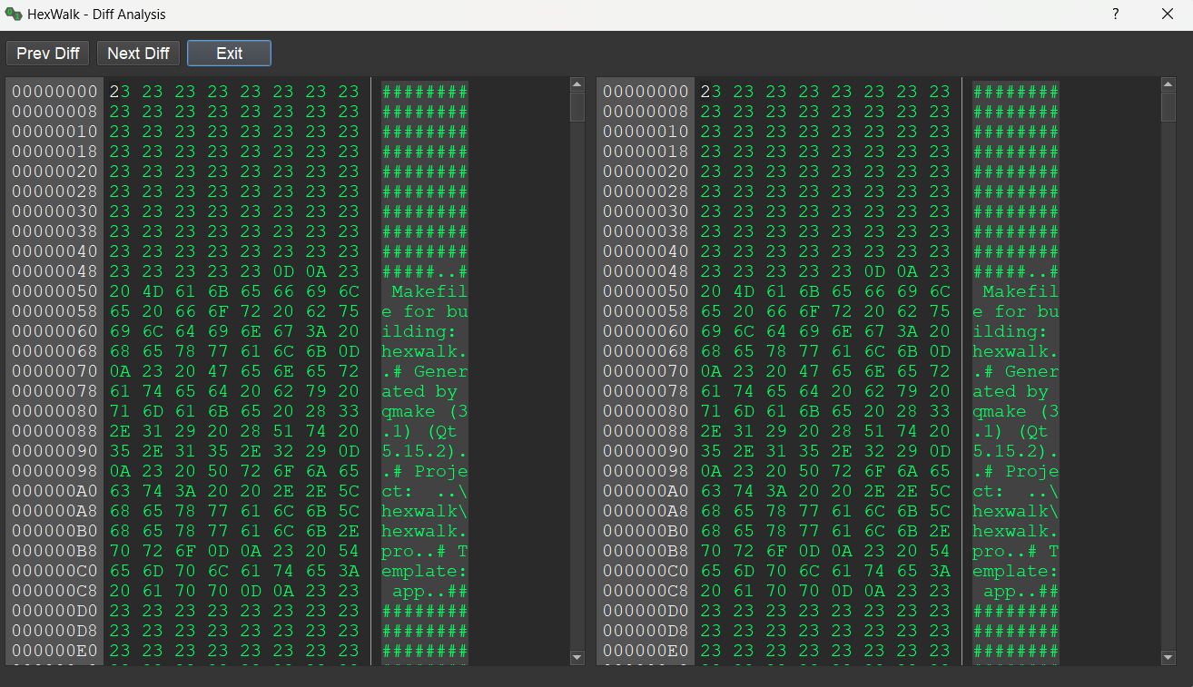Click the 'qmake (3' text in the ASCII view
The height and width of the screenshot is (687, 1193).
pos(422,411)
